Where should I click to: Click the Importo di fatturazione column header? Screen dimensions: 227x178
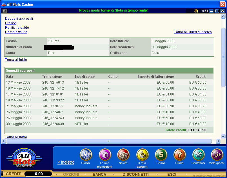pos(156,77)
